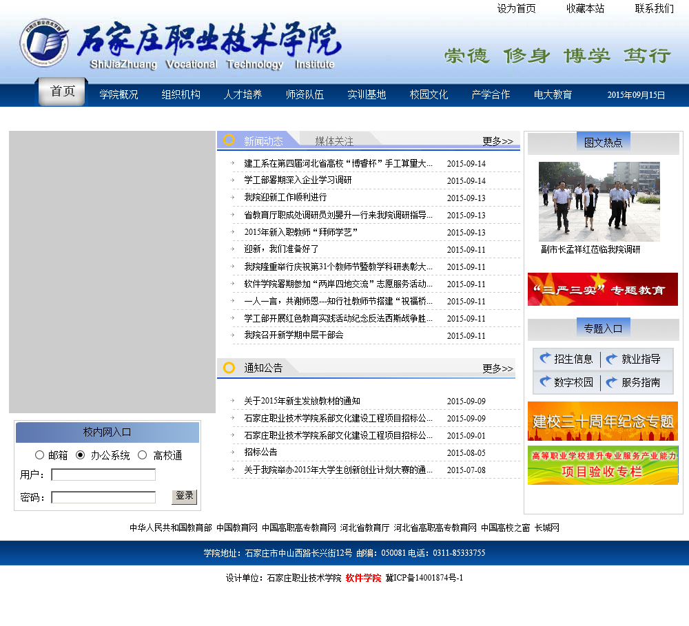Open notice 招标公告 dated 2015-08-05
The image size is (689, 626).
pos(260,452)
